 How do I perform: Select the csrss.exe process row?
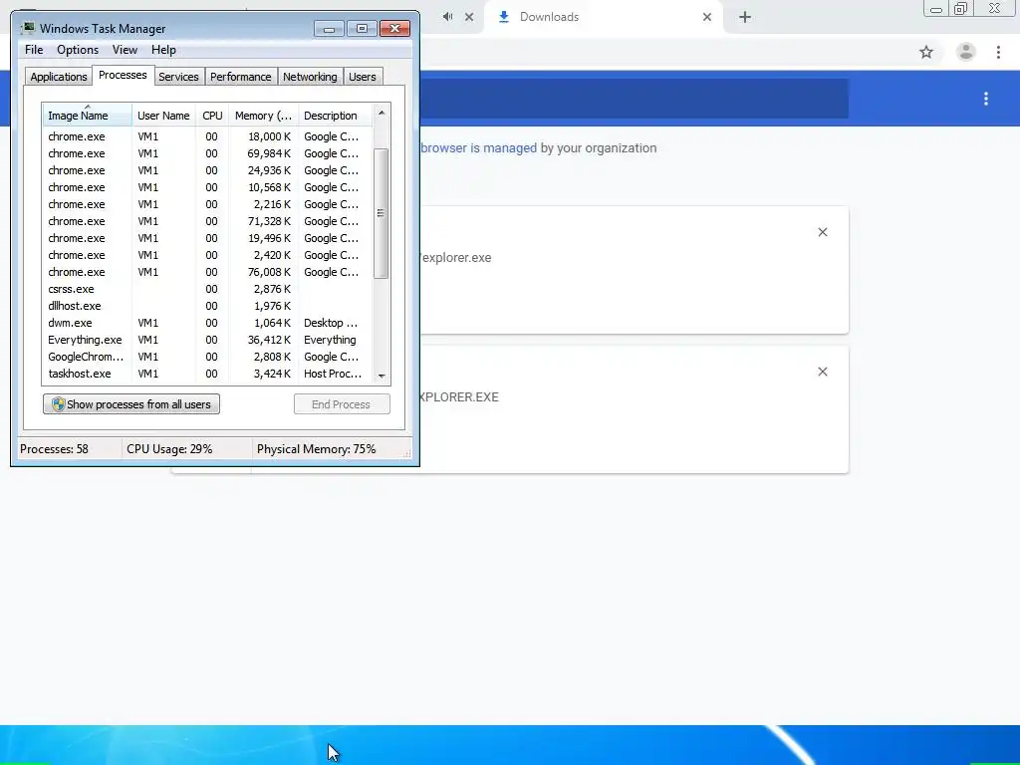pyautogui.click(x=207, y=289)
